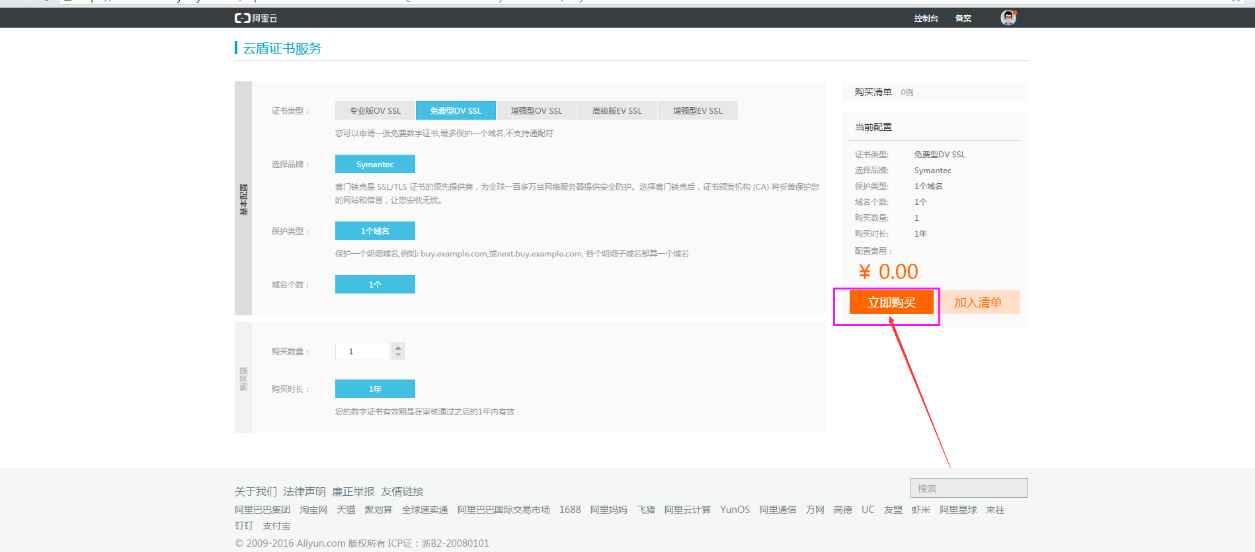This screenshot has height=552, width=1255.
Task: Open the user avatar profile menu
Action: [x=1008, y=18]
